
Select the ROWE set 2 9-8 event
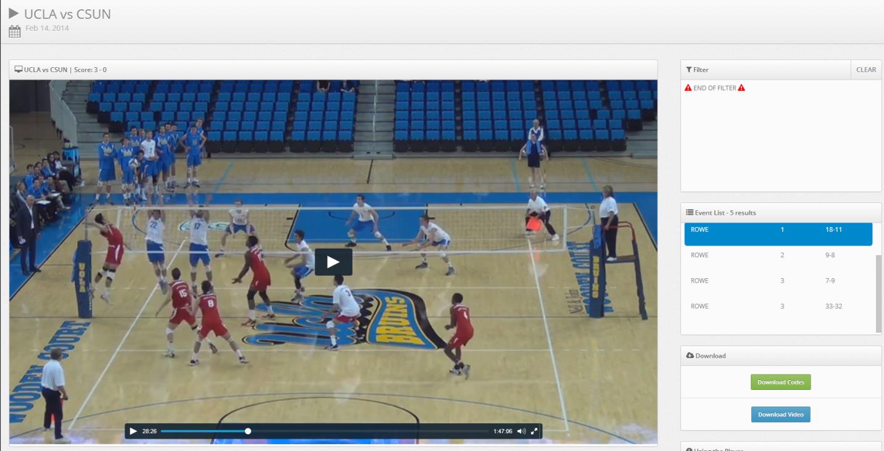[x=779, y=255]
